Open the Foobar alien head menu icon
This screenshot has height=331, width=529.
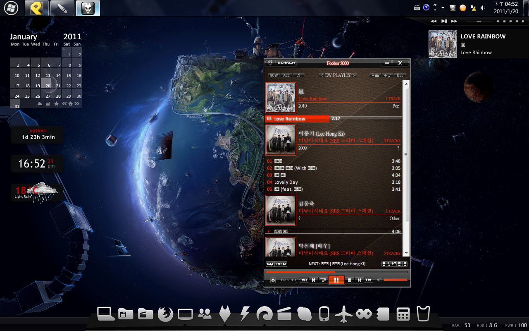coord(269,63)
